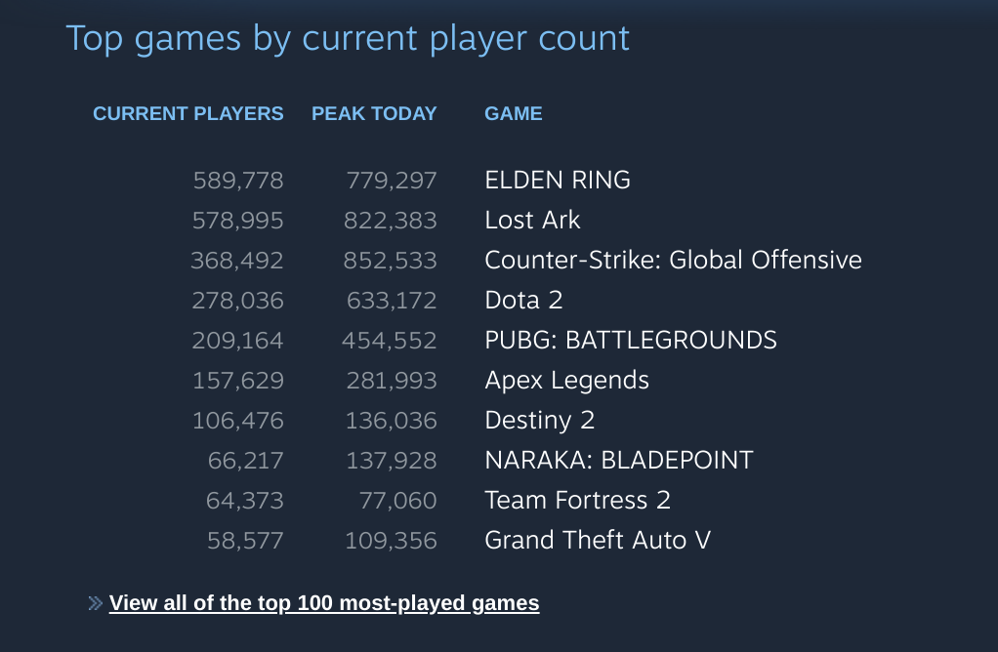
Task: Open the NARAKA: BLADEPOINT entry
Action: (x=618, y=460)
